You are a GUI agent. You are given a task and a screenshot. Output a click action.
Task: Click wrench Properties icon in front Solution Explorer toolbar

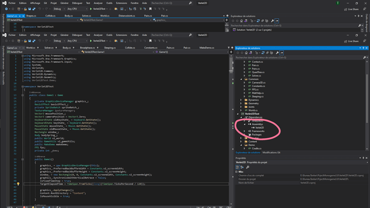click(277, 53)
